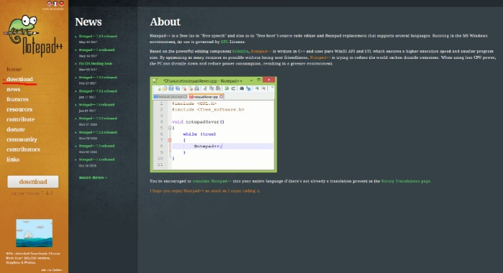The width and height of the screenshot is (503, 273).
Task: Click the unlimited downloads ad text
Action: click(33, 258)
